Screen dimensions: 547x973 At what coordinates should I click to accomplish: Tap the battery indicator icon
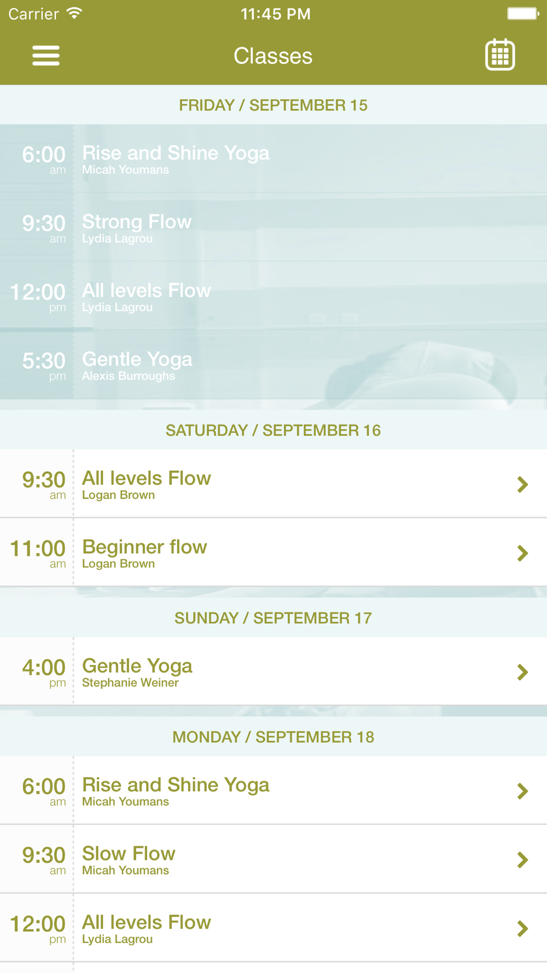(x=523, y=13)
